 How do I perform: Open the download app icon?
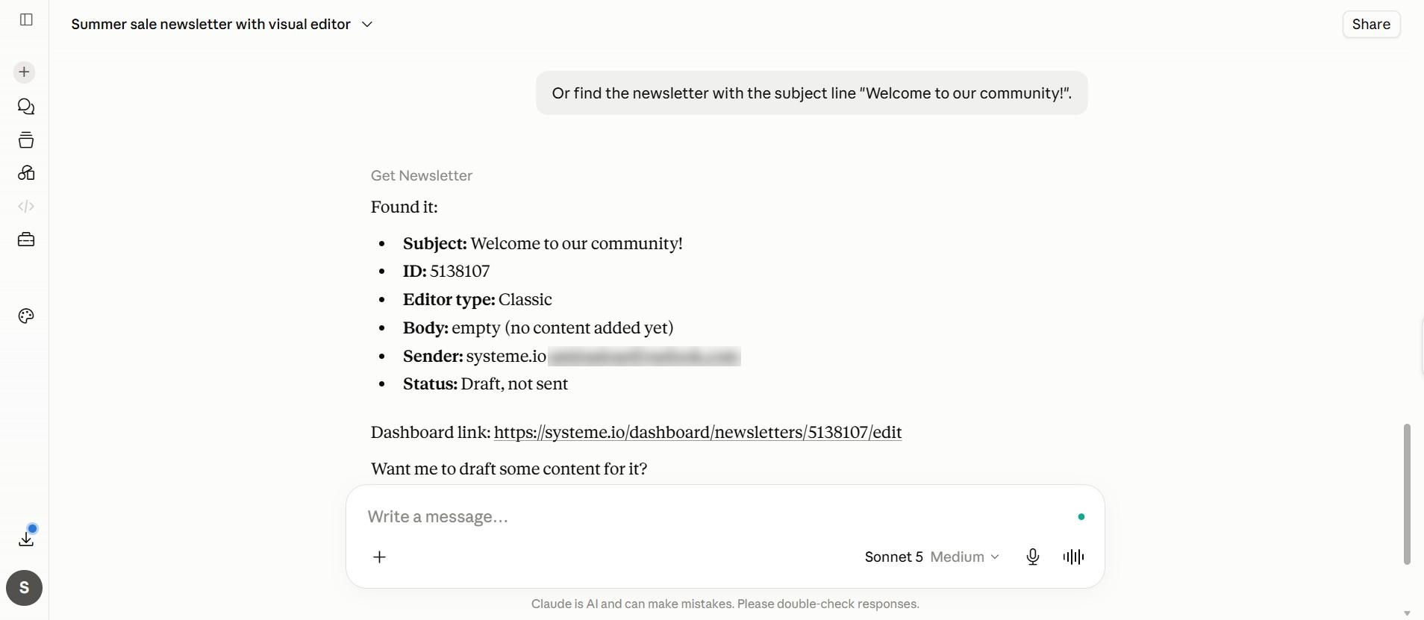pos(26,538)
